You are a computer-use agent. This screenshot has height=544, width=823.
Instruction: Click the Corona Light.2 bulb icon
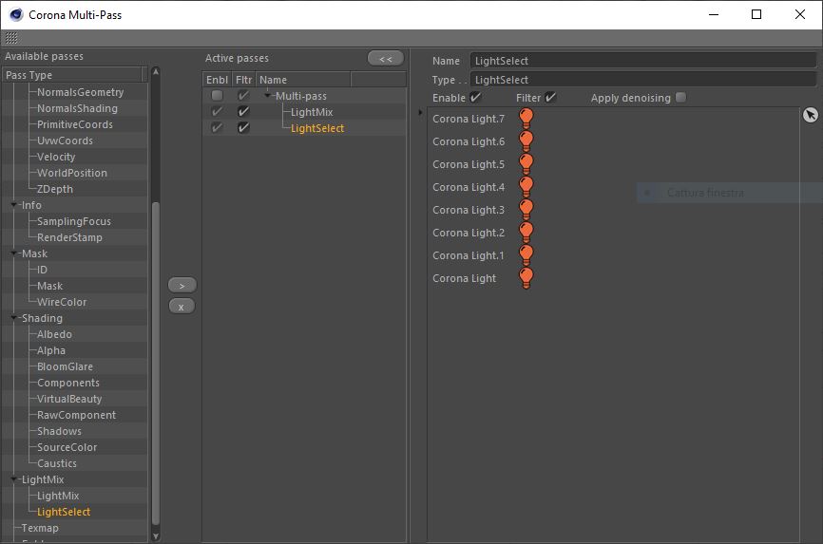coord(526,233)
